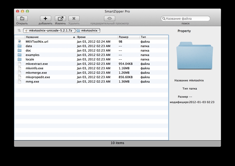The height and width of the screenshot is (166, 235).
Task: Select the data folder name
Action: pos(29,46)
